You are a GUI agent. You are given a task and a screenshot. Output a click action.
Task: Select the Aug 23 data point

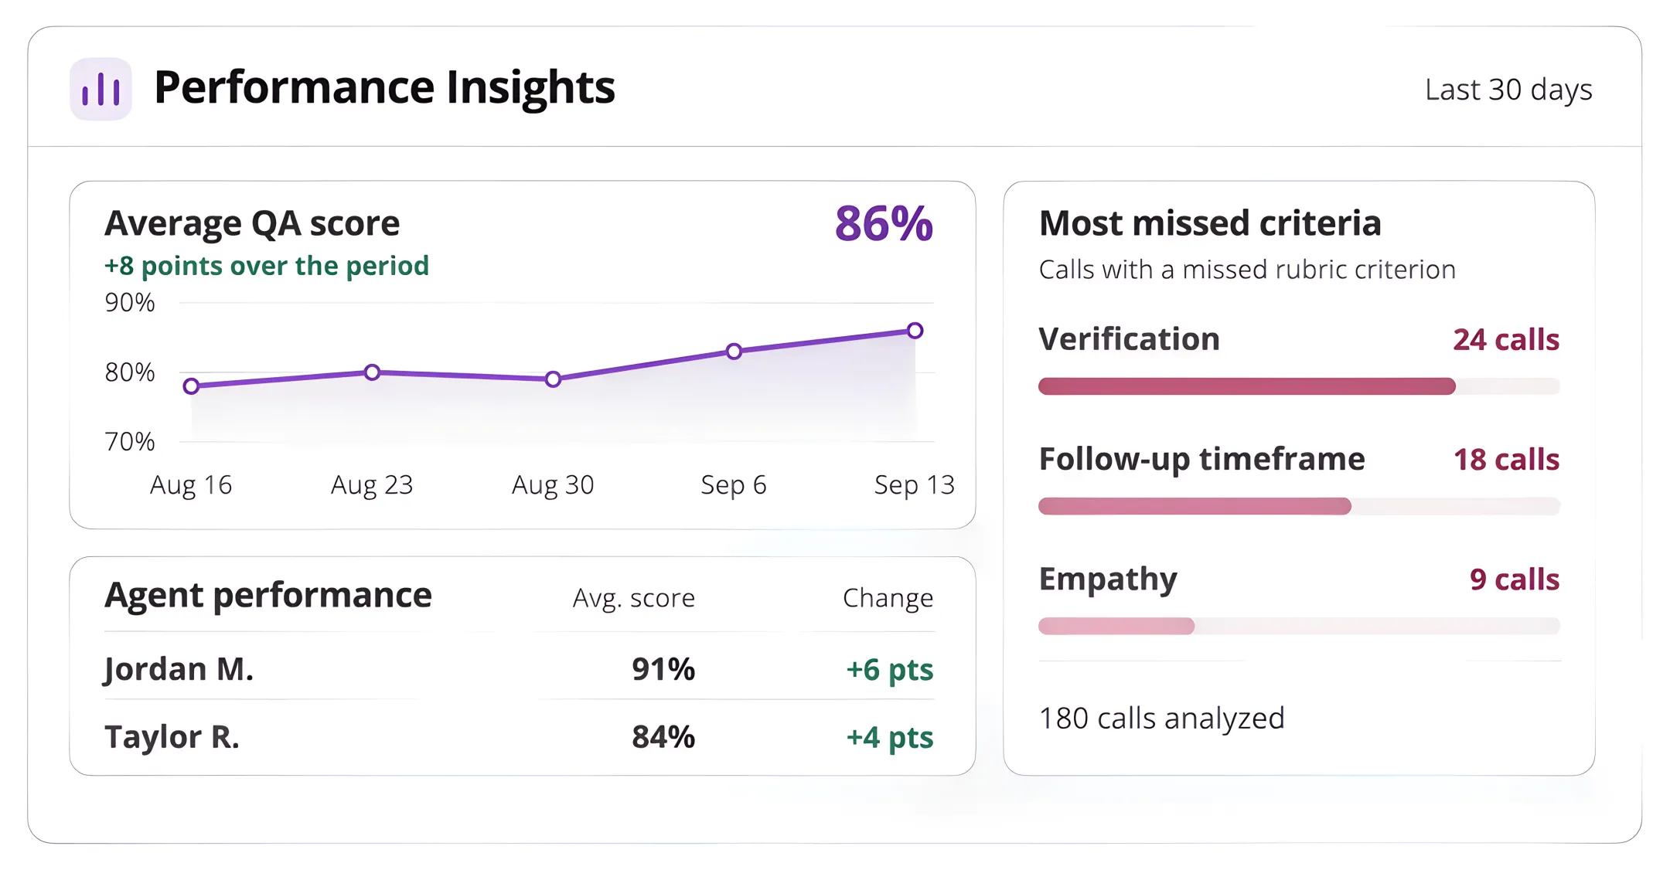click(x=372, y=372)
